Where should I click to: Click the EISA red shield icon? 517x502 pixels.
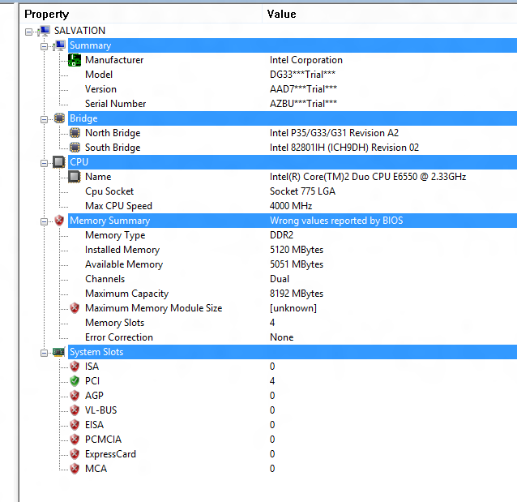coord(75,425)
